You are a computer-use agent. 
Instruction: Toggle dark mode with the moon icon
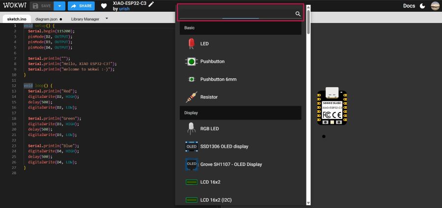point(422,6)
